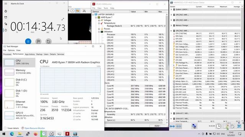Close HWiNFO sensors with blue X icon

coord(239,126)
